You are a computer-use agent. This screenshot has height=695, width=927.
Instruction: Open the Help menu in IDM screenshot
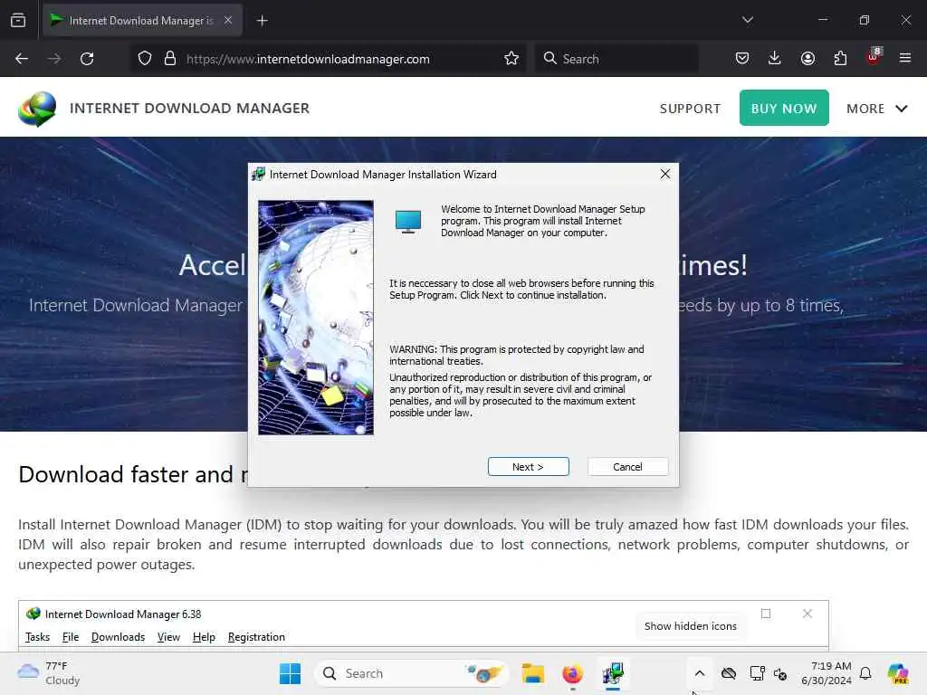[204, 637]
